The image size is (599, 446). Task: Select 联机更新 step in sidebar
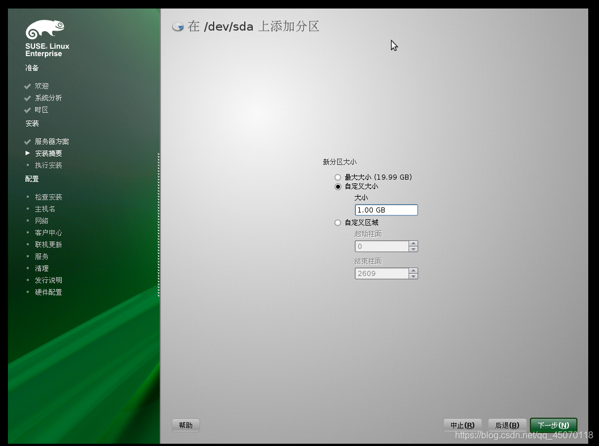point(49,244)
